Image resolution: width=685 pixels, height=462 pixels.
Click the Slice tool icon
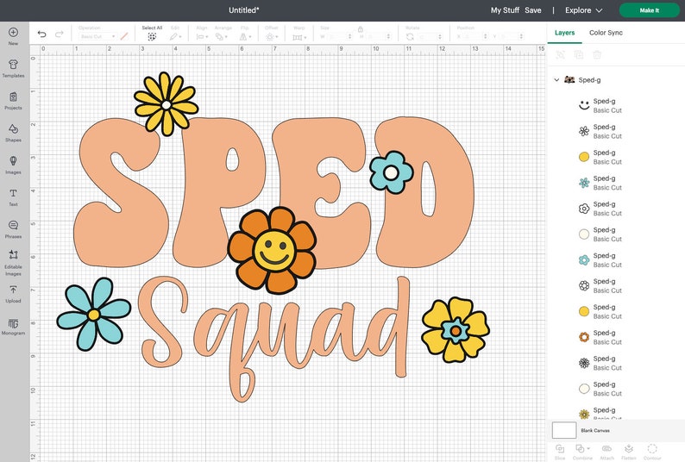click(560, 451)
